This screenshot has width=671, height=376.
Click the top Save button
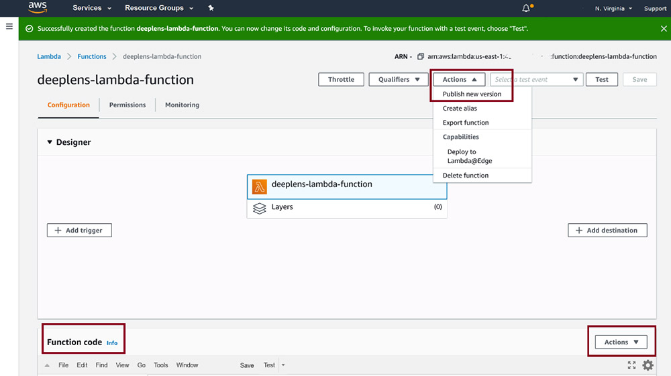click(639, 80)
